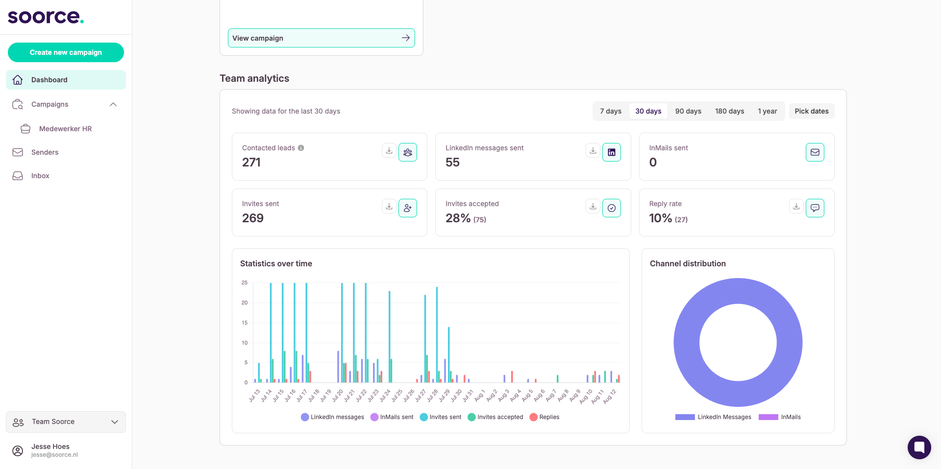
Task: Open the Pick dates selector
Action: tap(812, 111)
